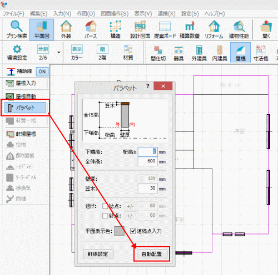Click the 軒線設定 button
Screen dimensions: 278x275
98,254
